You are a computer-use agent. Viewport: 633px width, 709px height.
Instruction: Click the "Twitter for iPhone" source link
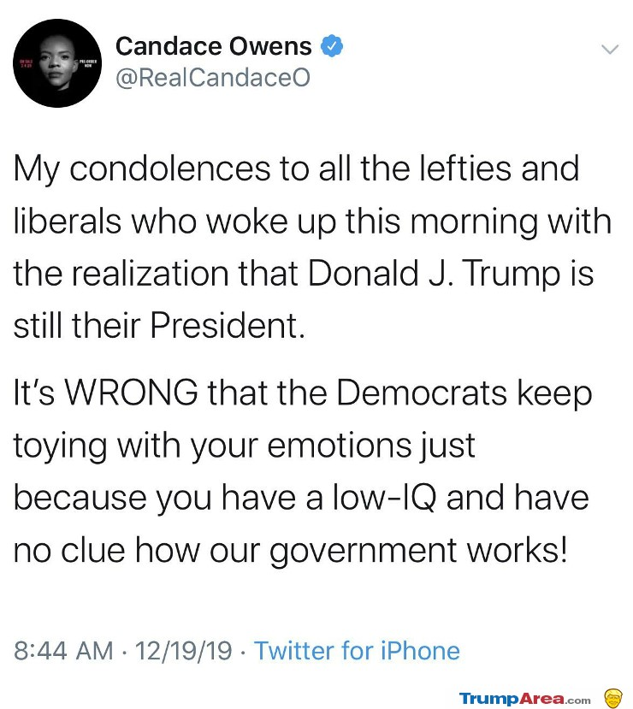pyautogui.click(x=357, y=651)
